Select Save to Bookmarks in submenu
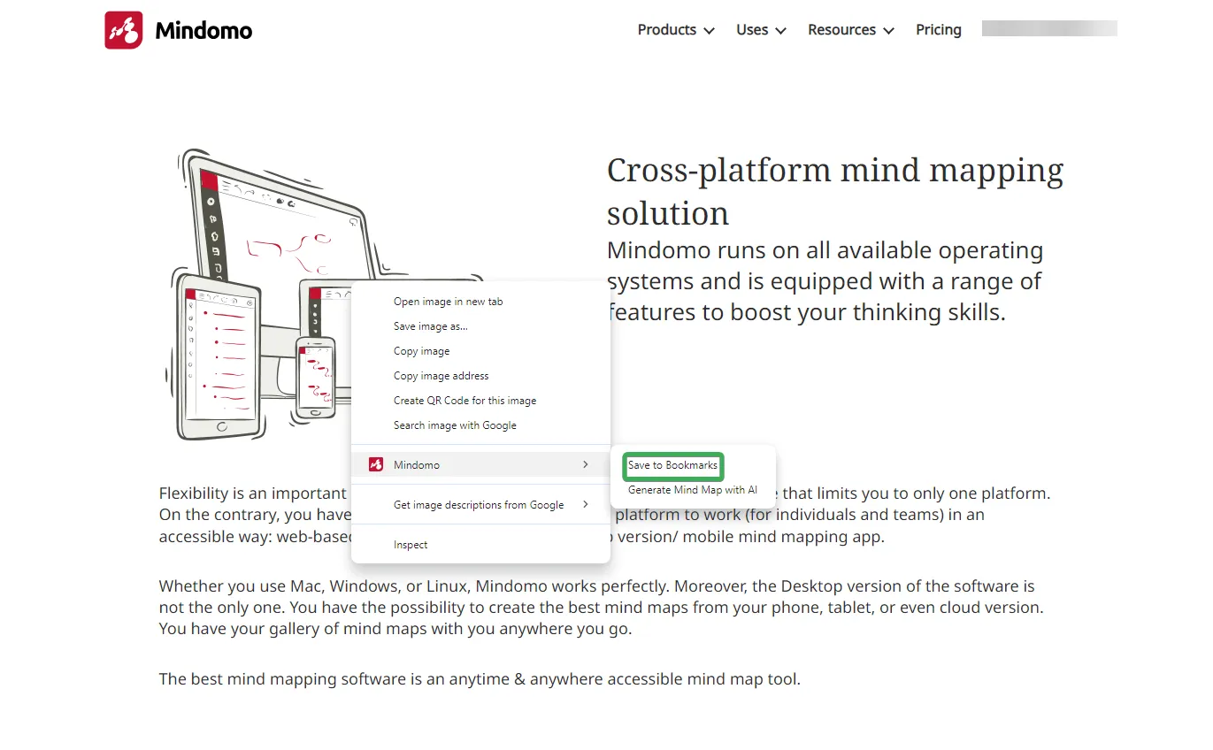The width and height of the screenshot is (1213, 750). [672, 465]
